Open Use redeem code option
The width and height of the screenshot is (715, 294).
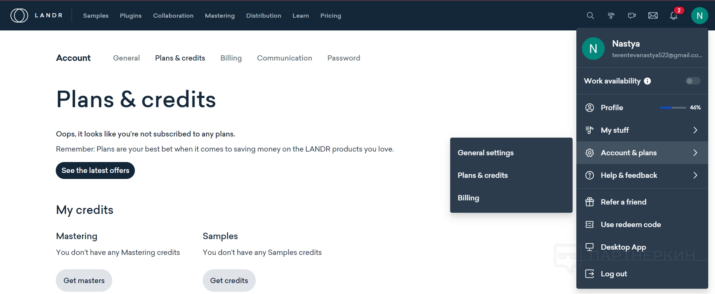(631, 224)
